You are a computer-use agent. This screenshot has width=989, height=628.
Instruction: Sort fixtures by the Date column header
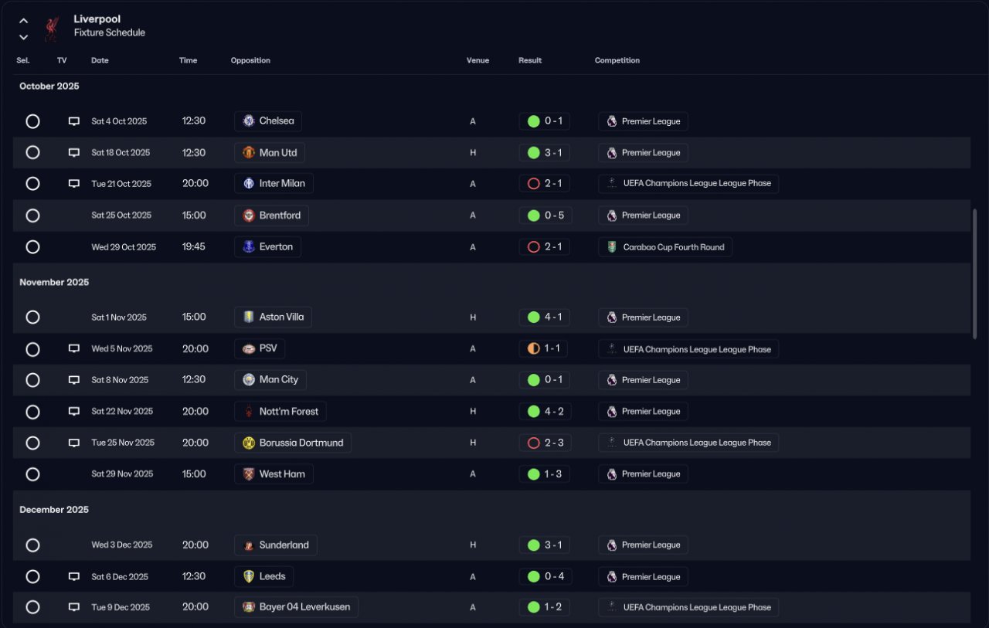[x=100, y=60]
